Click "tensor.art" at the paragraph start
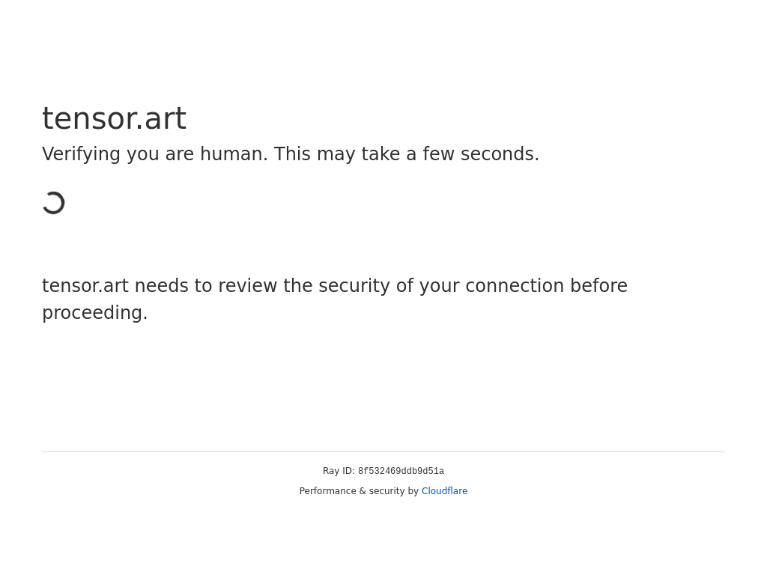Viewport: 767px width, 575px height. (85, 286)
